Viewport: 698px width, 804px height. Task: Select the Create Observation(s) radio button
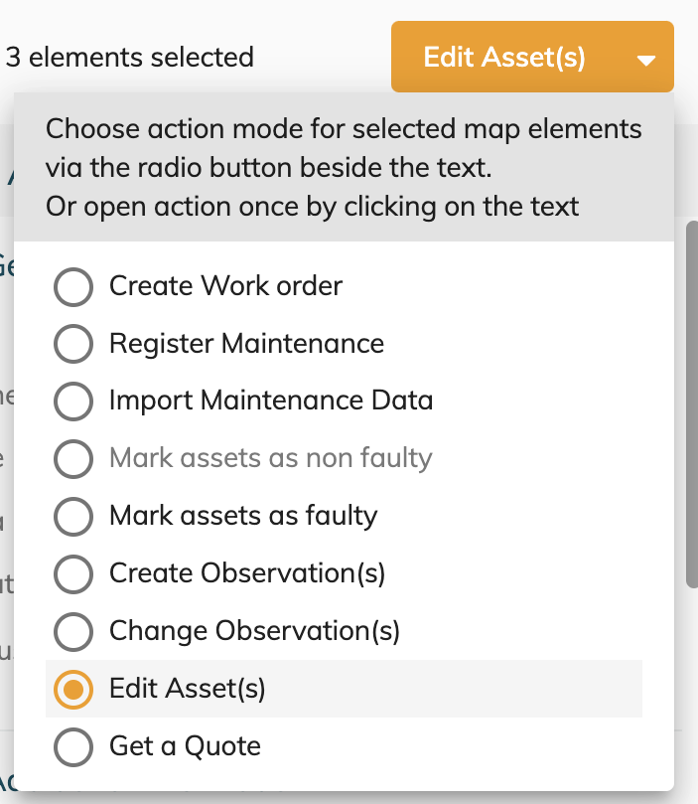point(73,573)
